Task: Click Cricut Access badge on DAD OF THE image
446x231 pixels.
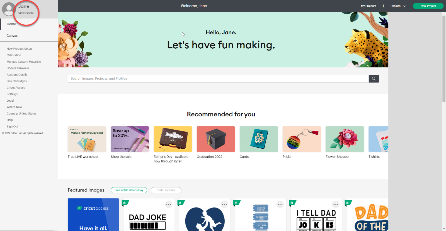Action: pyautogui.click(x=348, y=203)
